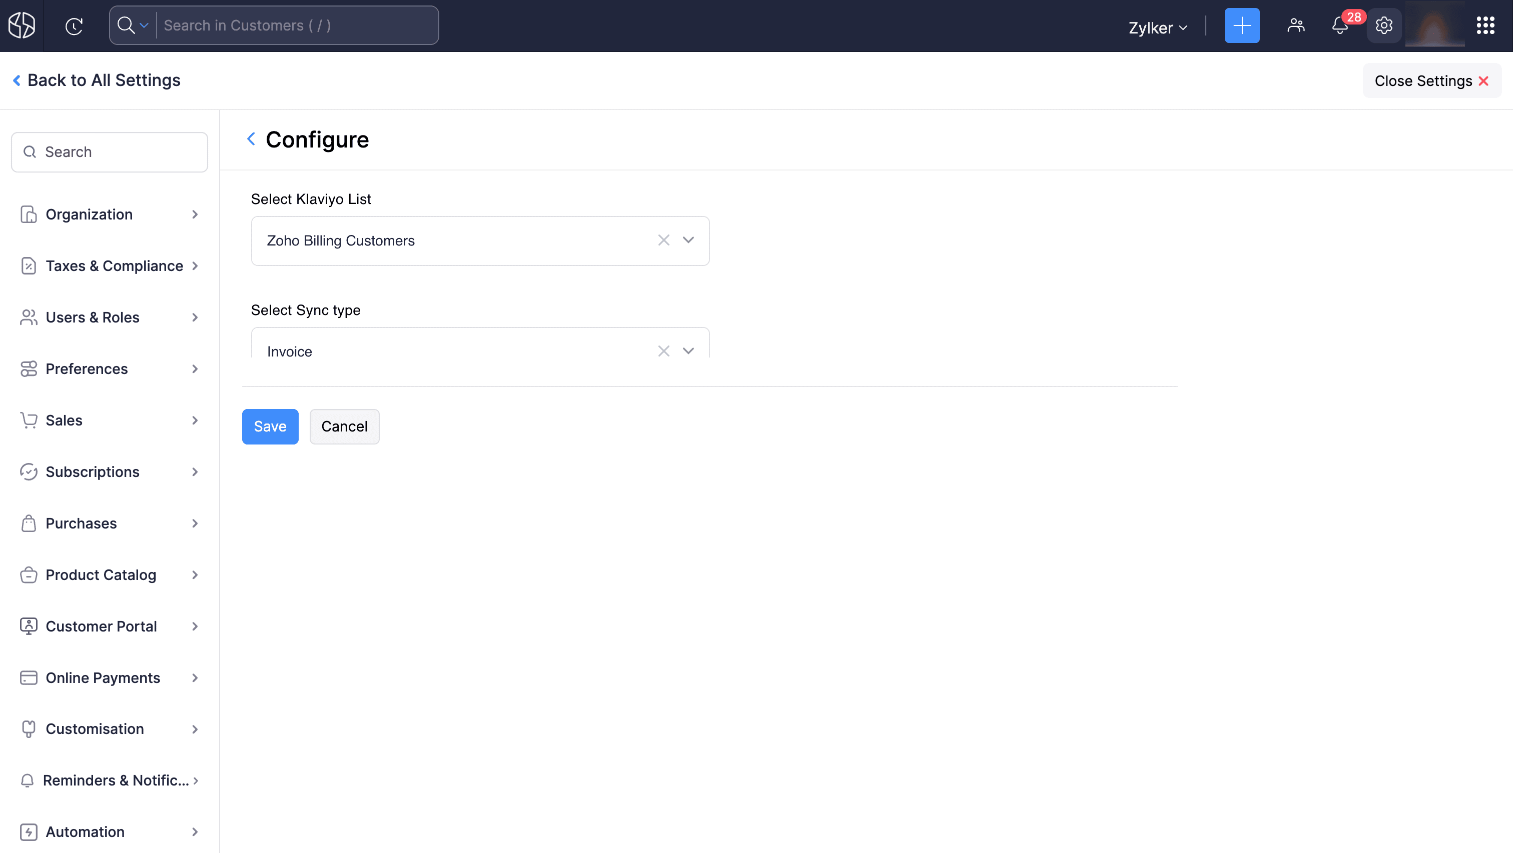Screen dimensions: 1513x853
Task: Click the settings gear icon
Action: [x=1384, y=26]
